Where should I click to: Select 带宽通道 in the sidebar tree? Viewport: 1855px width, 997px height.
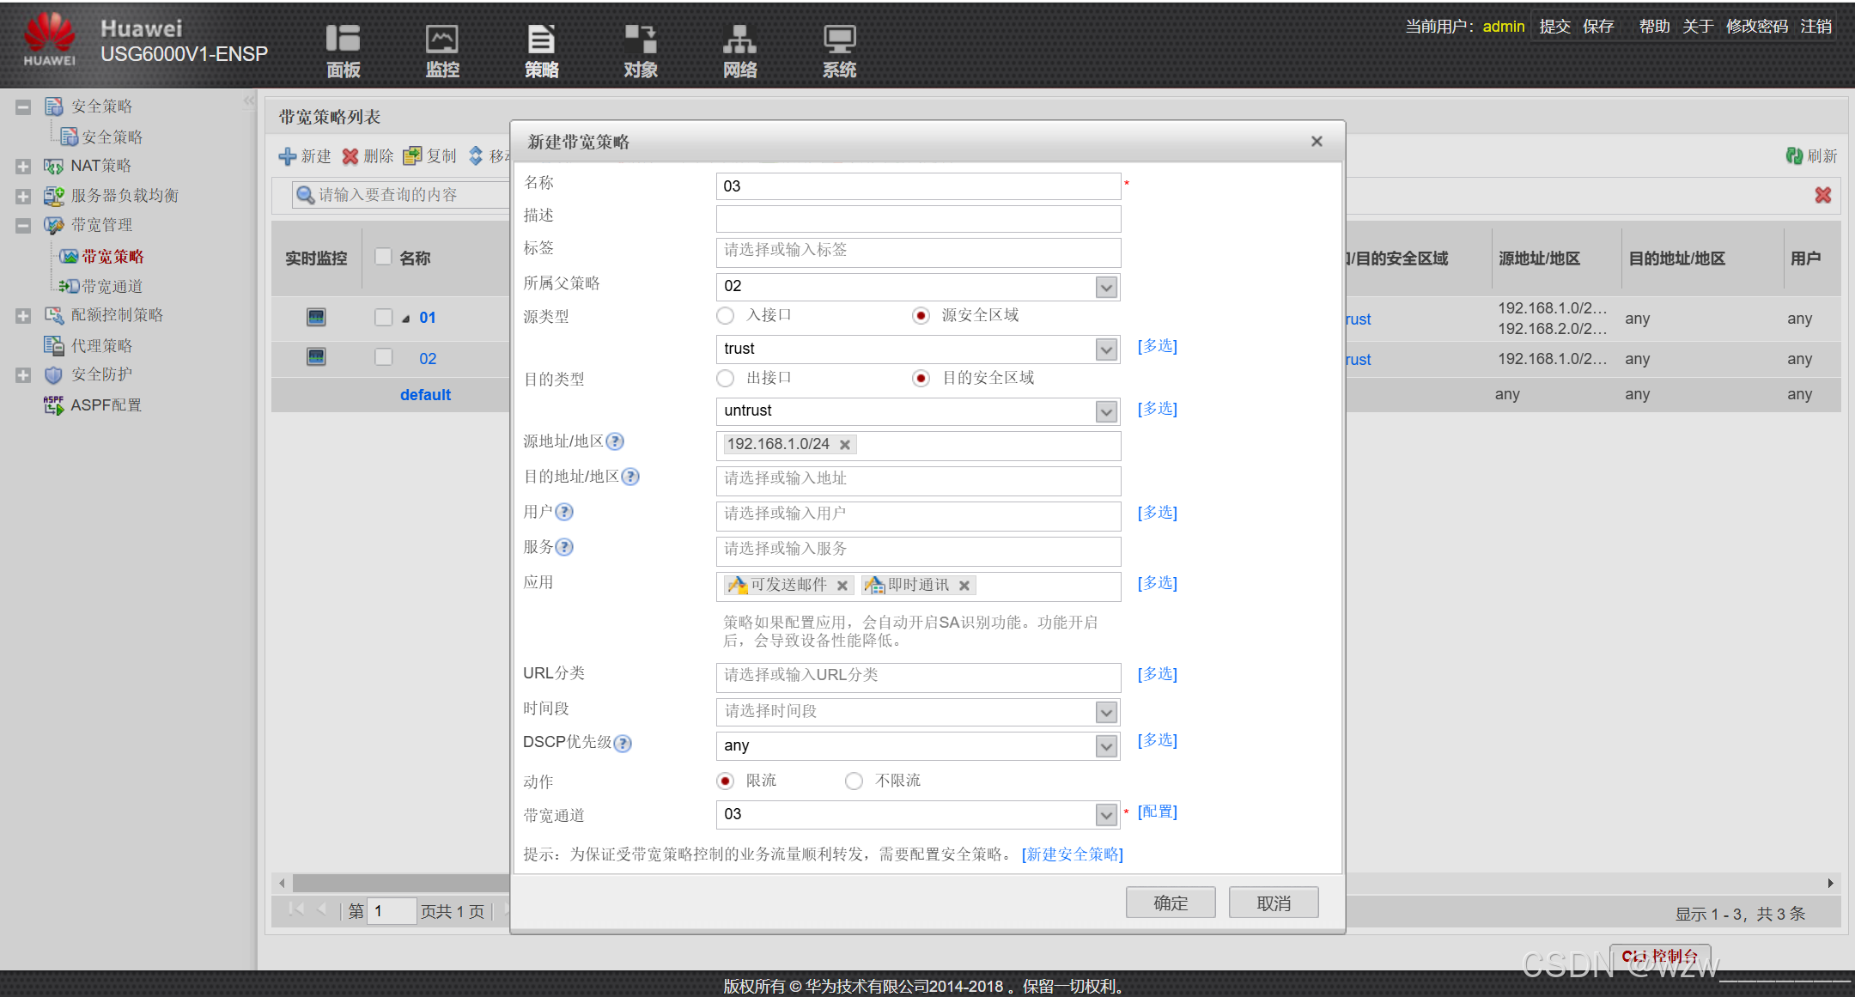112,286
